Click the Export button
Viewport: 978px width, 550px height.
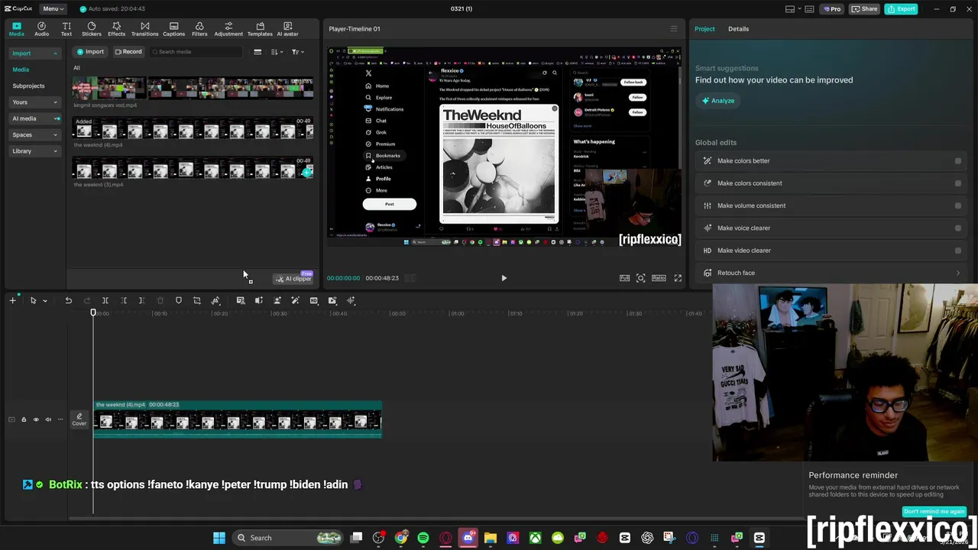902,8
